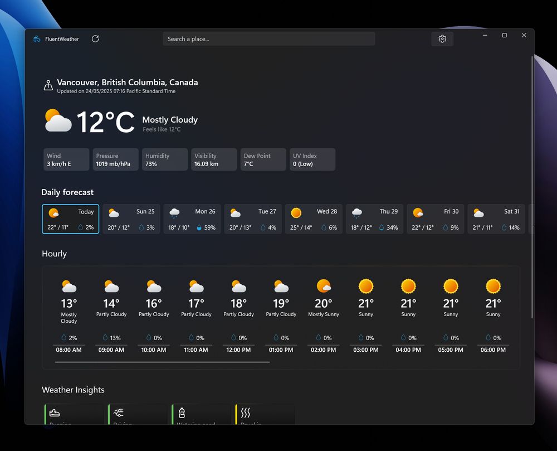Viewport: 557px width, 451px height.
Task: Select the Sun 25 forecast card
Action: [x=131, y=219]
